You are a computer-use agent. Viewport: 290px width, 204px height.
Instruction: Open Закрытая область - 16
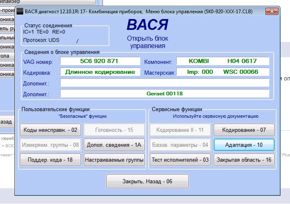click(x=244, y=160)
